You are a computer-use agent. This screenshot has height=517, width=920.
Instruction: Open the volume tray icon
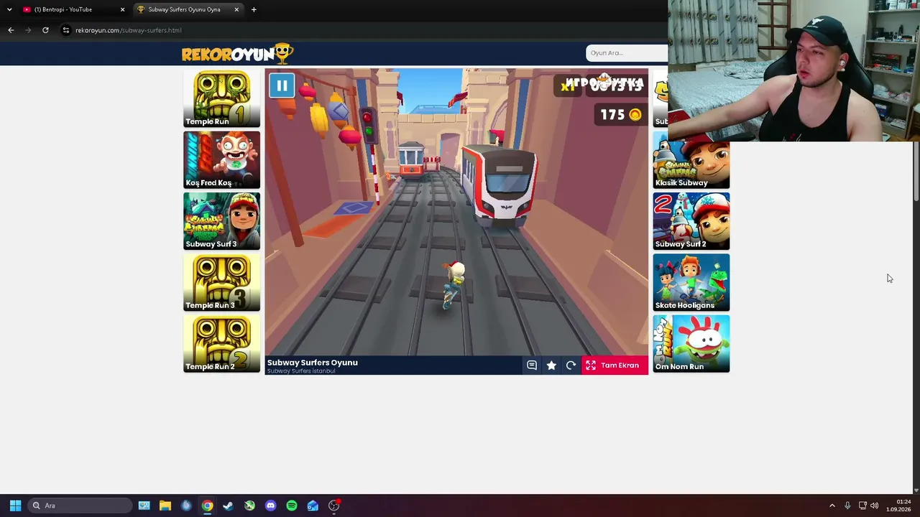[x=875, y=506]
